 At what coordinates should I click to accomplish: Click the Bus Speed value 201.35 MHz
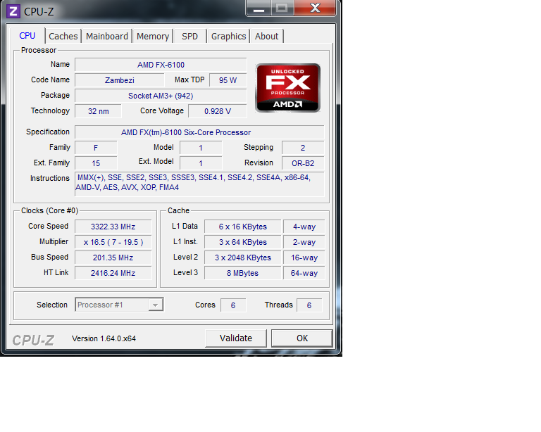coord(113,258)
